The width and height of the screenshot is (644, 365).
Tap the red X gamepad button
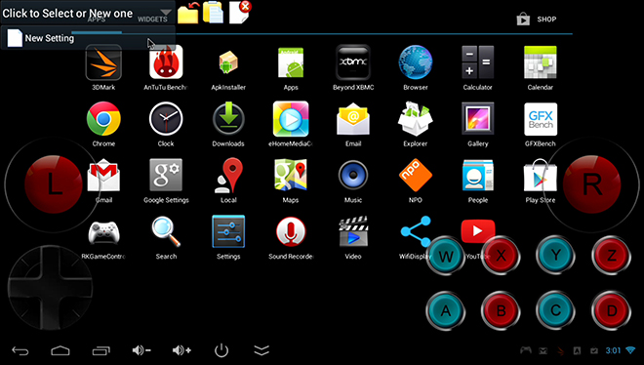(502, 256)
